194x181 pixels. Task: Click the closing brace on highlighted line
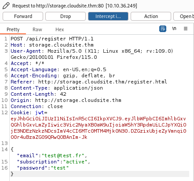[12, 174]
